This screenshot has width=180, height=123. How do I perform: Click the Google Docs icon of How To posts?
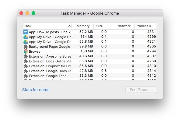(x=26, y=32)
